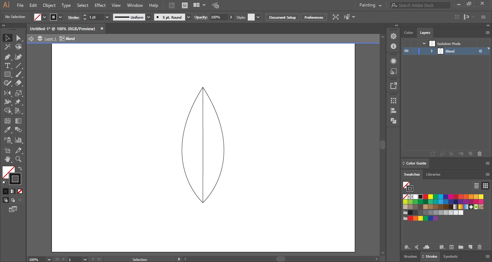Open 5 pt. Round brush dropdown
The width and height of the screenshot is (492, 262).
pyautogui.click(x=189, y=17)
